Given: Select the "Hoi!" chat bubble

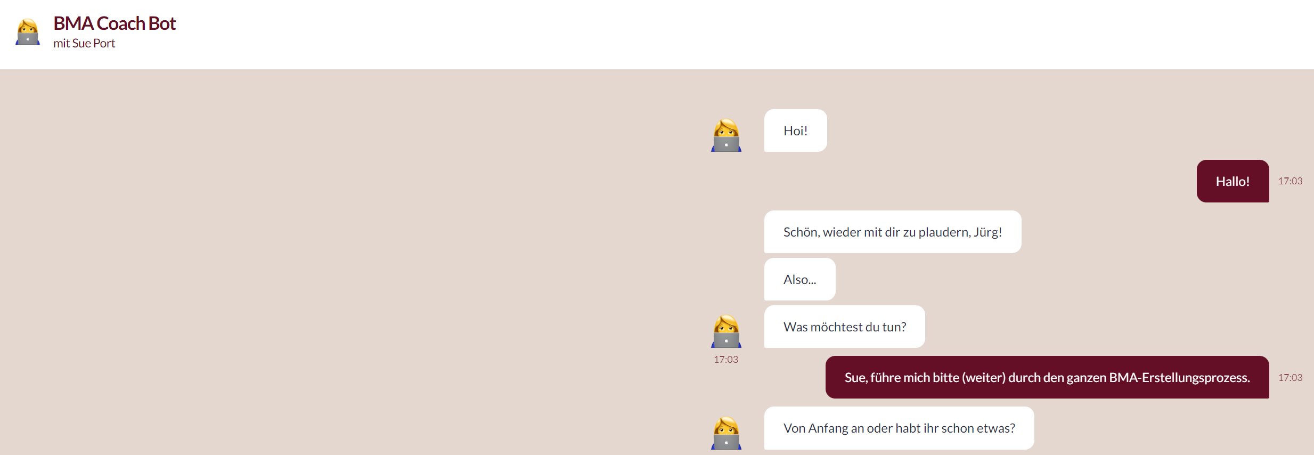Looking at the screenshot, I should [x=795, y=131].
